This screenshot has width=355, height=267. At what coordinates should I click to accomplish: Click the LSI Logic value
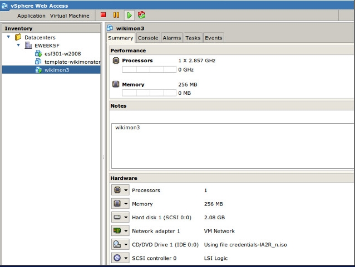click(x=216, y=258)
